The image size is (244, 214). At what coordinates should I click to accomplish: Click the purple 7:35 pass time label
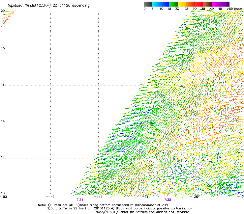(x=168, y=200)
